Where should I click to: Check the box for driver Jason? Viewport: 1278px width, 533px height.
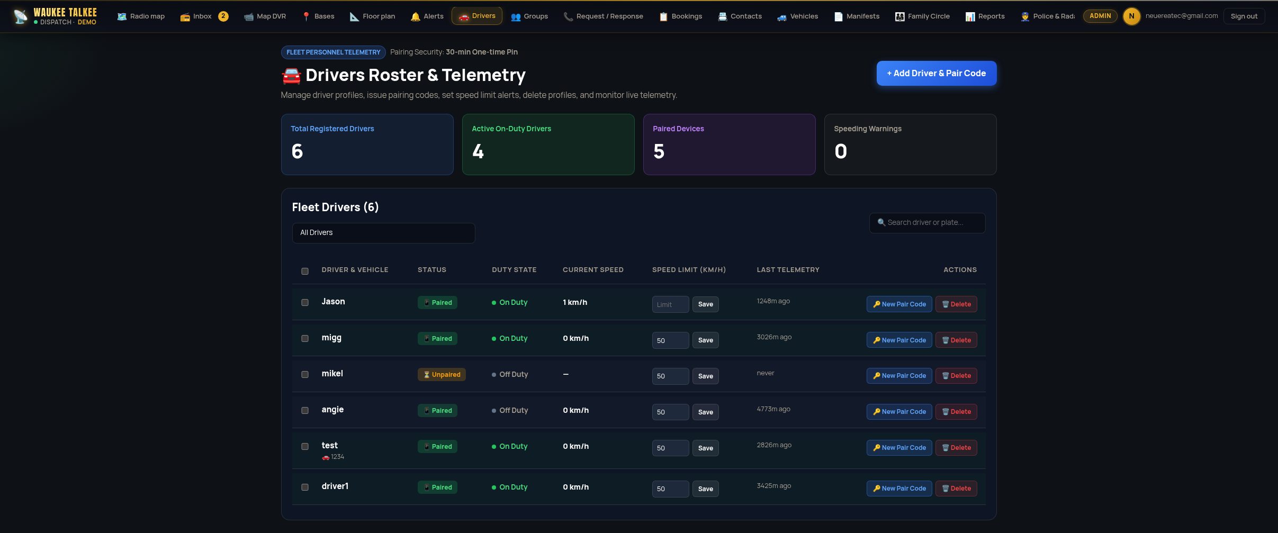point(305,302)
